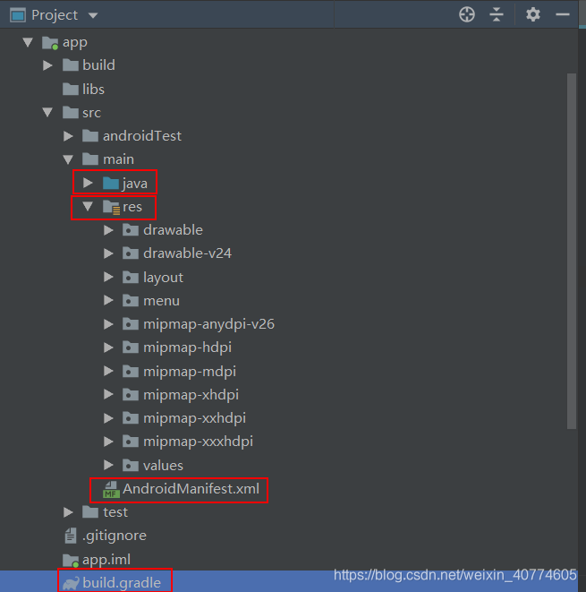
Task: Collapse the app module node
Action: pyautogui.click(x=28, y=42)
